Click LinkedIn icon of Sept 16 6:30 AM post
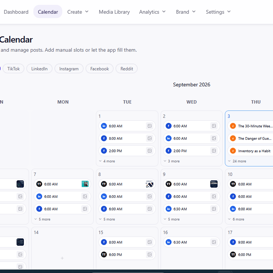 coord(168,242)
